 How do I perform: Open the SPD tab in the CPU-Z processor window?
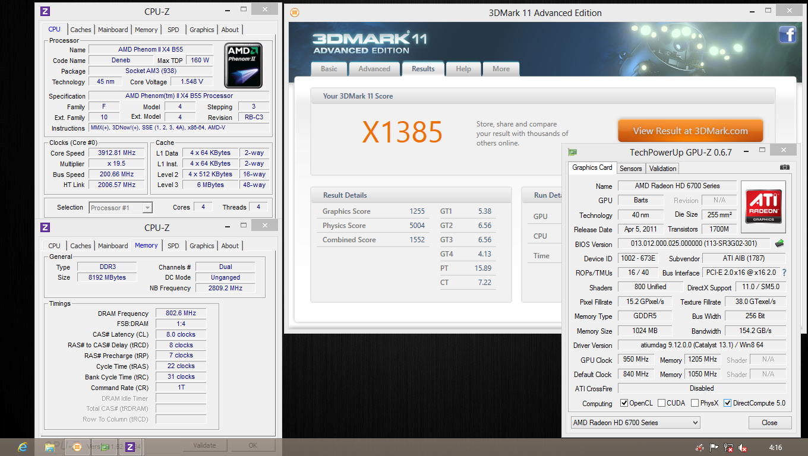[x=173, y=30]
